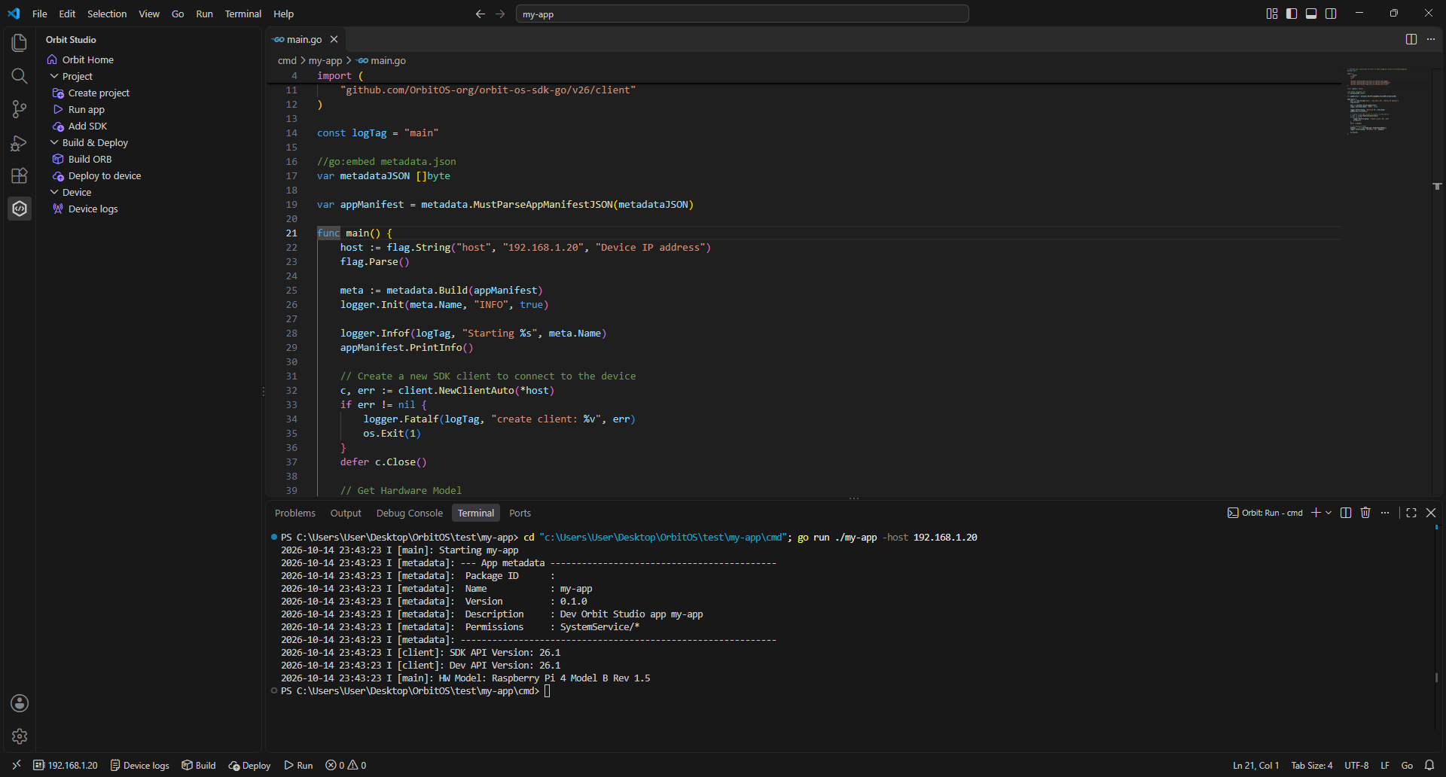
Task: Collapse the Project tree section
Action: (x=54, y=76)
